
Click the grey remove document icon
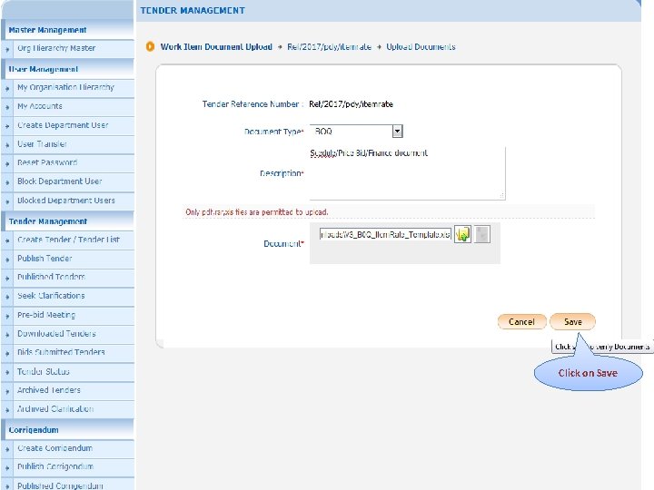[x=481, y=235]
